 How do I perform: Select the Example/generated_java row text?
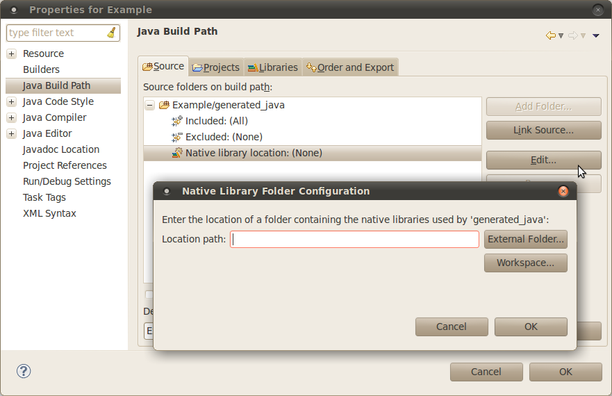tap(229, 105)
